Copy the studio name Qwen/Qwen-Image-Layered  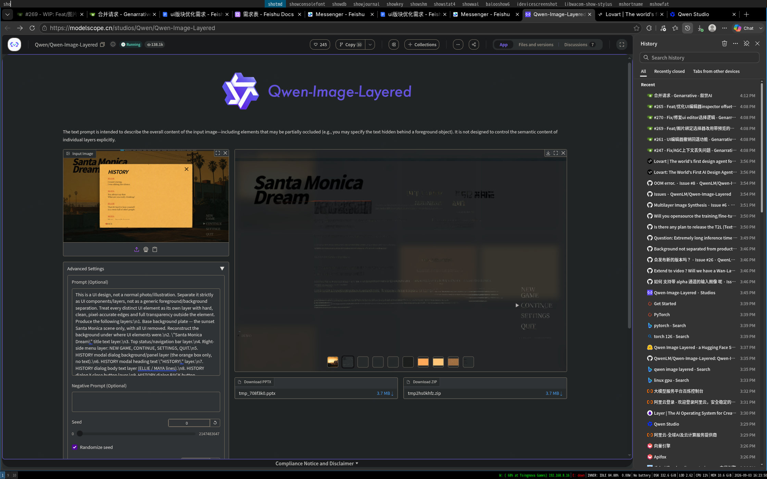102,44
